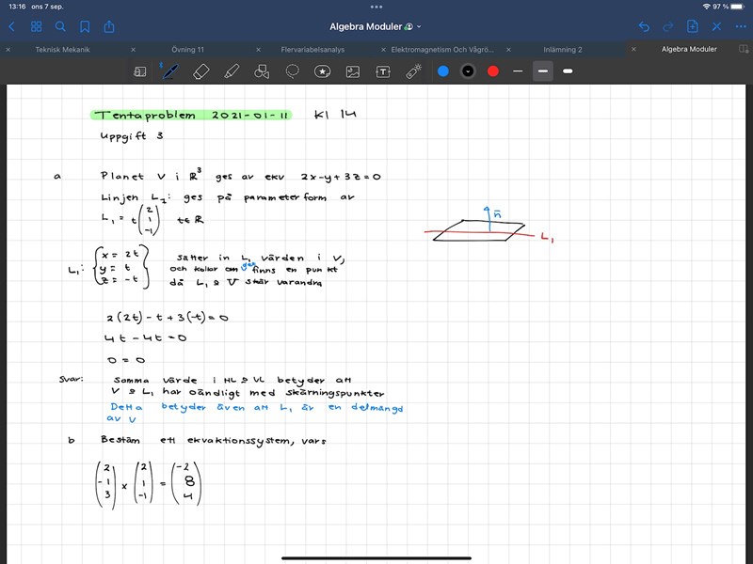Select the Text box tool
Screen dimensions: 753x564
tap(383, 70)
